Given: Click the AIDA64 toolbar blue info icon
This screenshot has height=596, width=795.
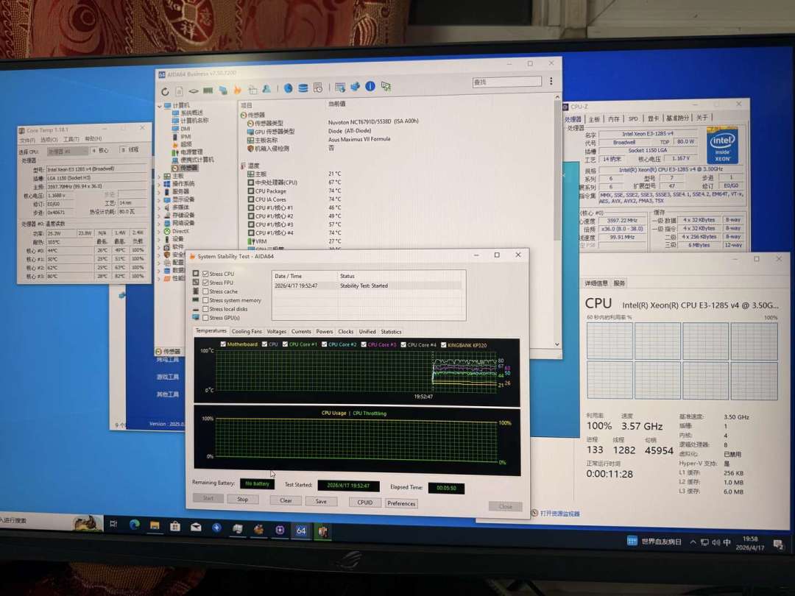Looking at the screenshot, I should click(x=370, y=86).
